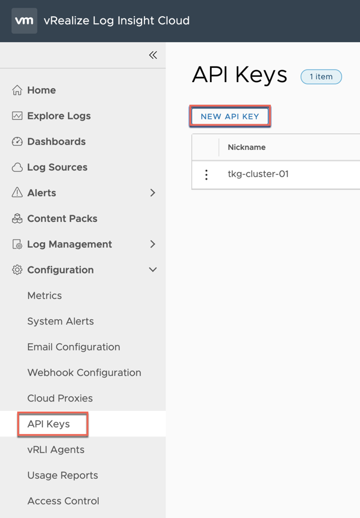Click the Content Packs cubes icon
The width and height of the screenshot is (360, 518).
pyautogui.click(x=17, y=219)
